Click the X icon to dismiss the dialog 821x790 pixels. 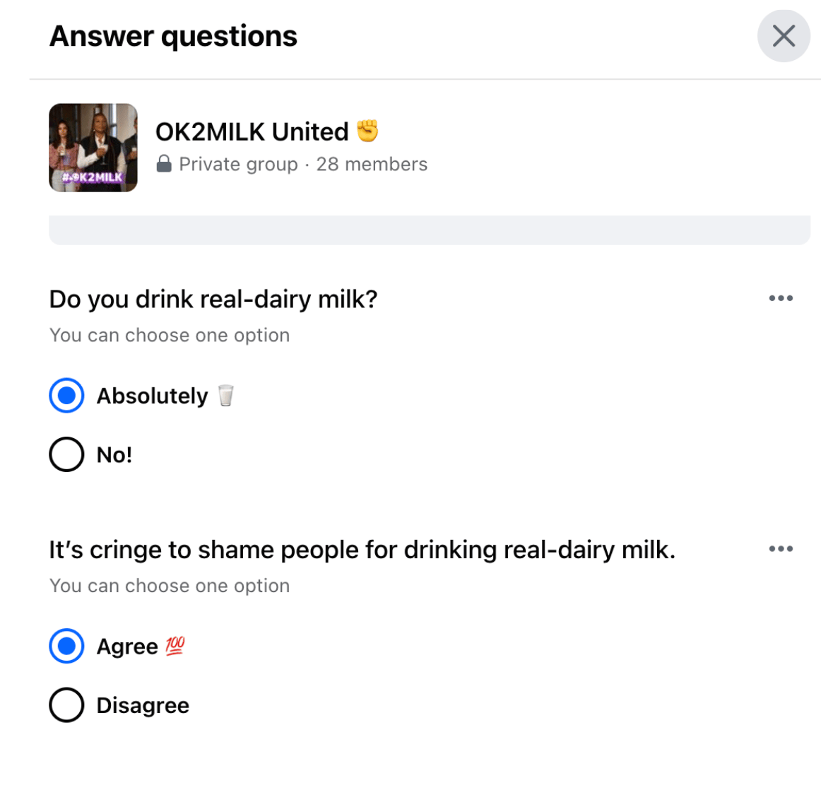click(x=784, y=35)
